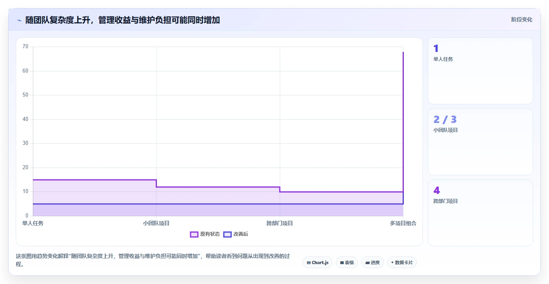Toggle the 改善后 legend item

coord(236,234)
